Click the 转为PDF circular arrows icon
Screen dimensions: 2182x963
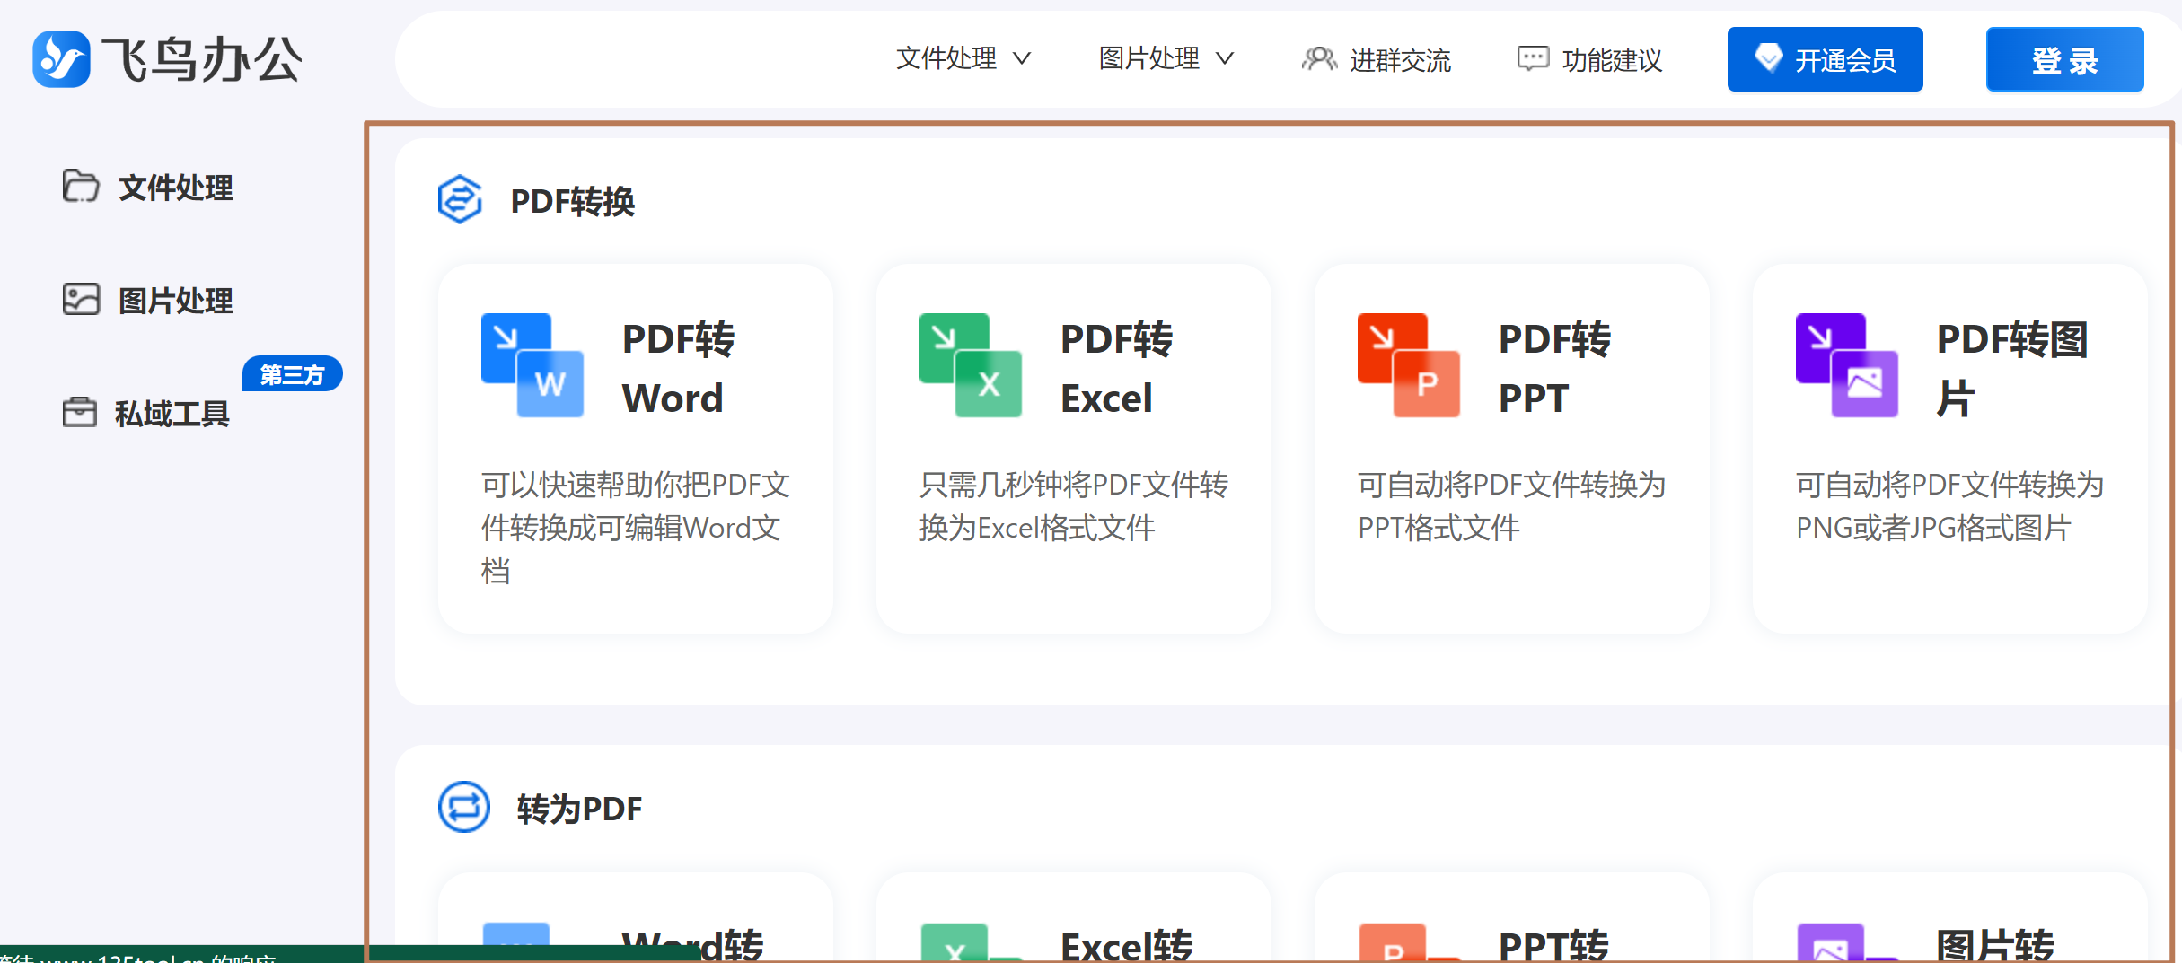click(x=463, y=808)
